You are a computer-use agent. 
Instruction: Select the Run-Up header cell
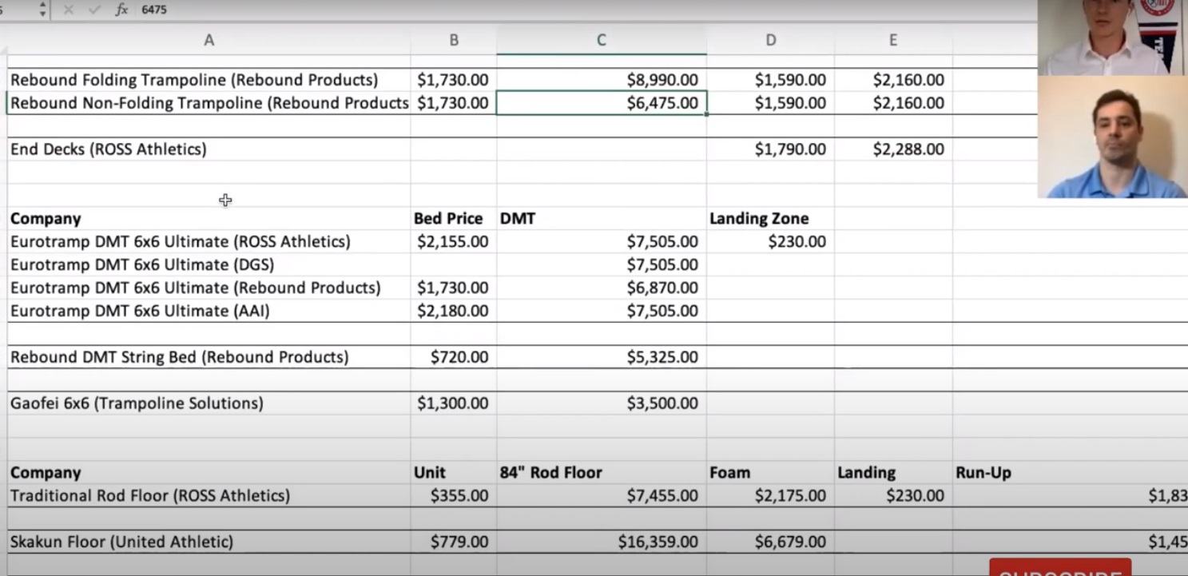(x=1071, y=472)
